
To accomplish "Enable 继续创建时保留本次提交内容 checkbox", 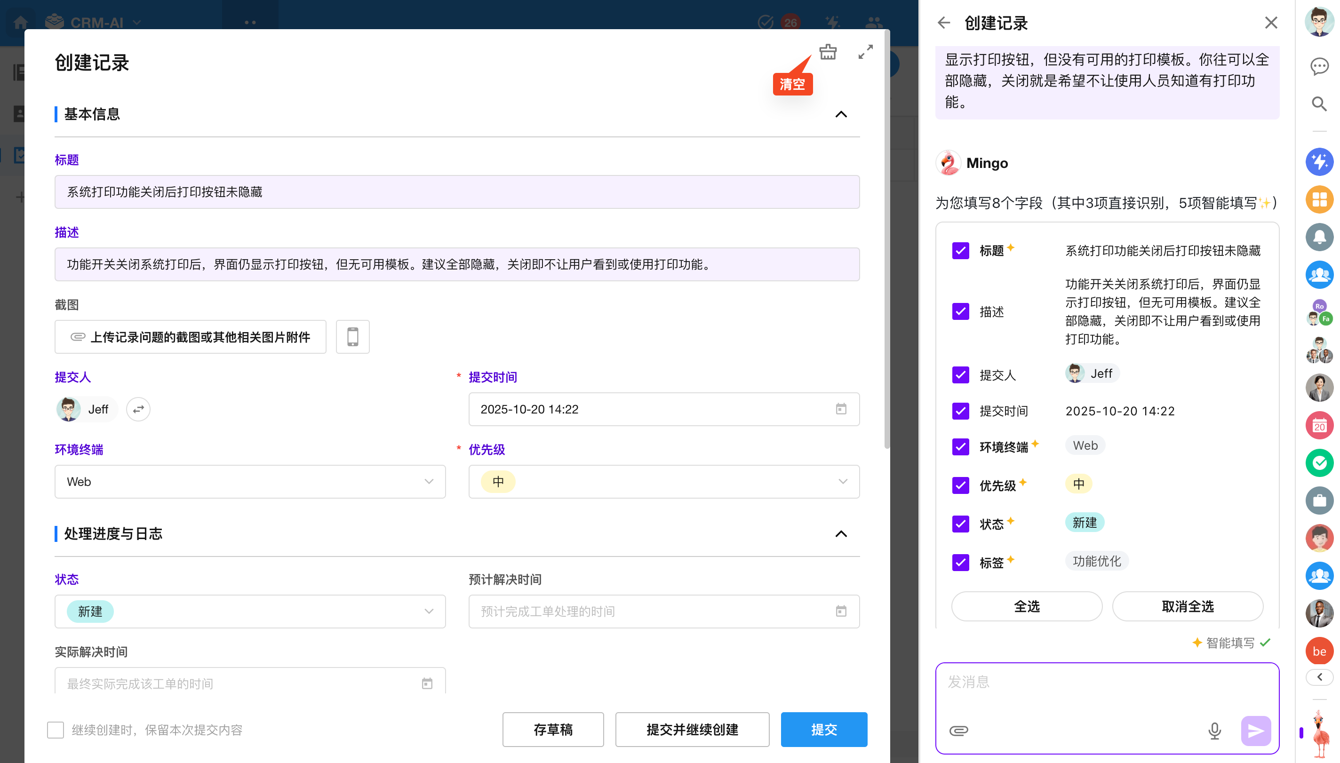I will point(56,730).
